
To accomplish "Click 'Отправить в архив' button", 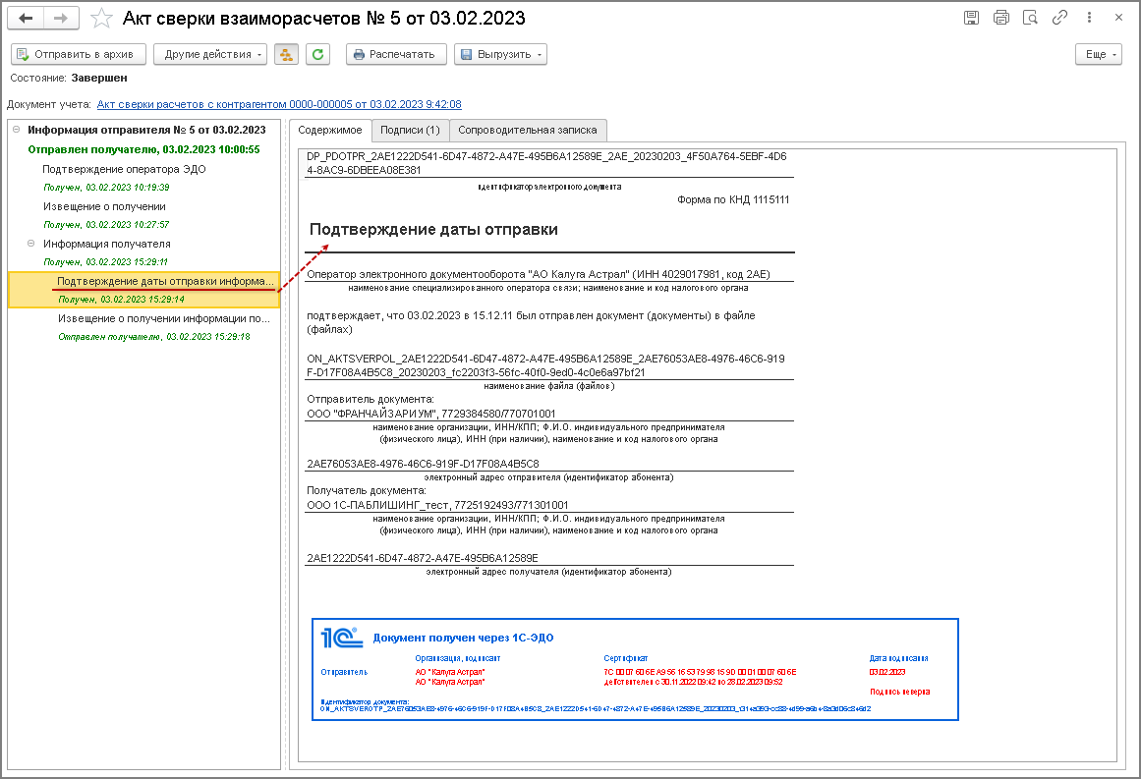I will (79, 55).
